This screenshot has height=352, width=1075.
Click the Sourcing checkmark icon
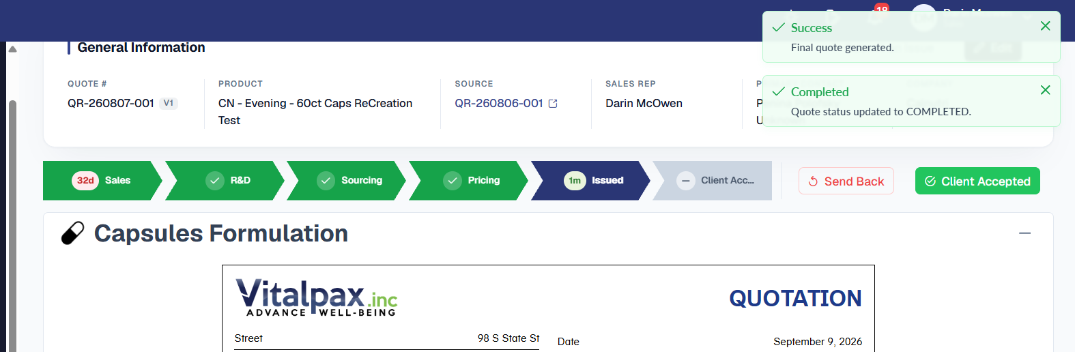[x=326, y=181]
